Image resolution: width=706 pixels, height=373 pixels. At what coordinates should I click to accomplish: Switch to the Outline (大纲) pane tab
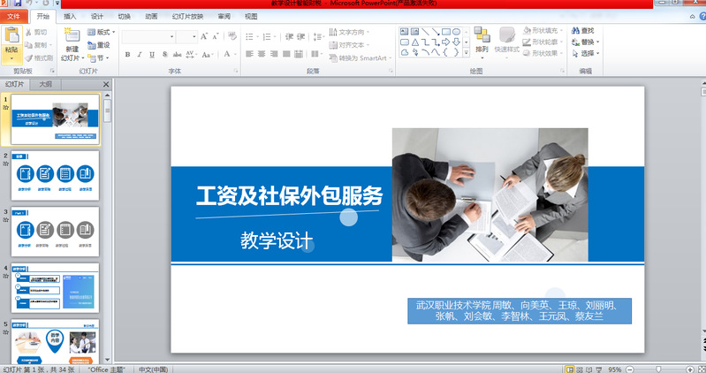pyautogui.click(x=45, y=85)
